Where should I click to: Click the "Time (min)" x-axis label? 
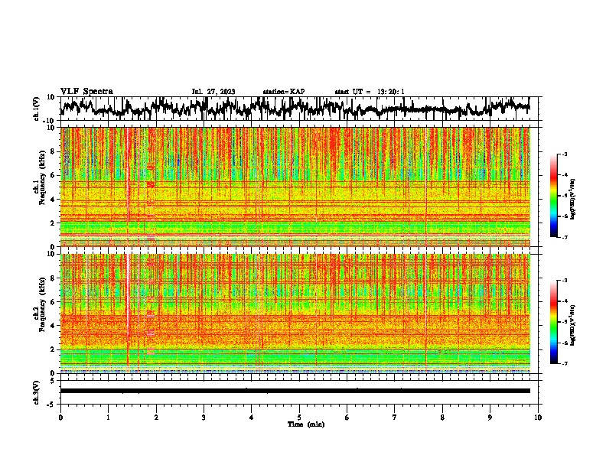306,424
